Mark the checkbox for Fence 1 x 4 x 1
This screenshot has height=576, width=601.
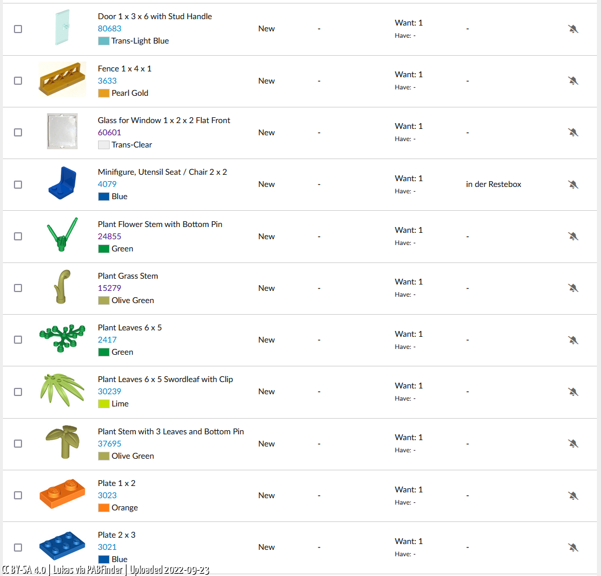point(18,81)
